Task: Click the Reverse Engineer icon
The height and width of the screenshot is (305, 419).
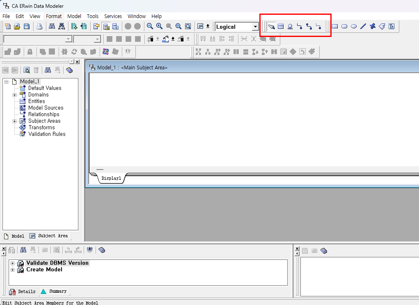Action: click(84, 26)
